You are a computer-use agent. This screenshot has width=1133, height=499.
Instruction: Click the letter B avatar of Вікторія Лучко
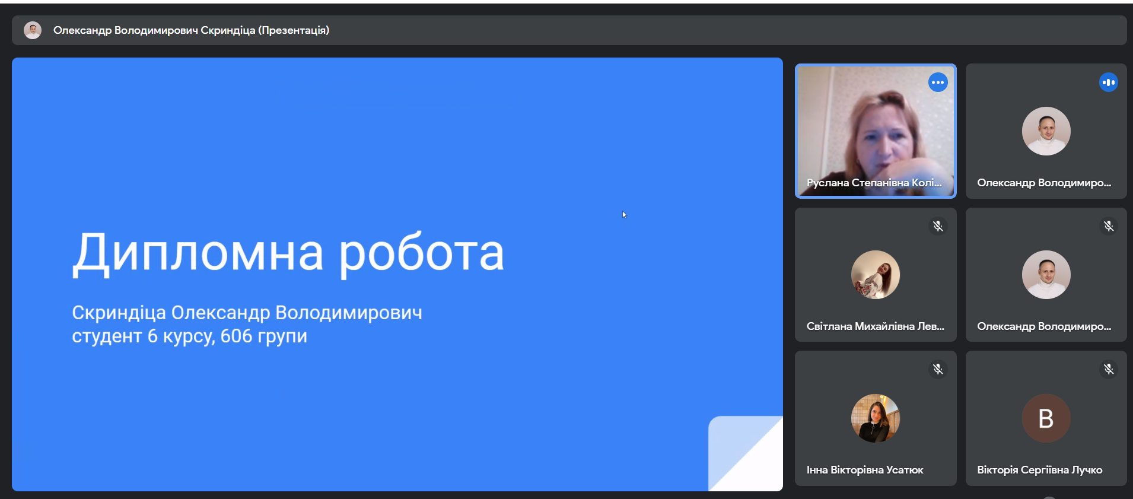pyautogui.click(x=1046, y=418)
